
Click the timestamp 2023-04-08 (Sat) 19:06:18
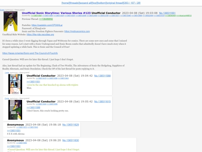(x=43, y=125)
